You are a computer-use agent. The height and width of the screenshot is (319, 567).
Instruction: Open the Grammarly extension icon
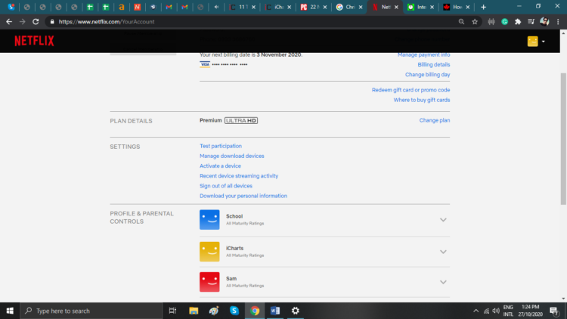(504, 22)
